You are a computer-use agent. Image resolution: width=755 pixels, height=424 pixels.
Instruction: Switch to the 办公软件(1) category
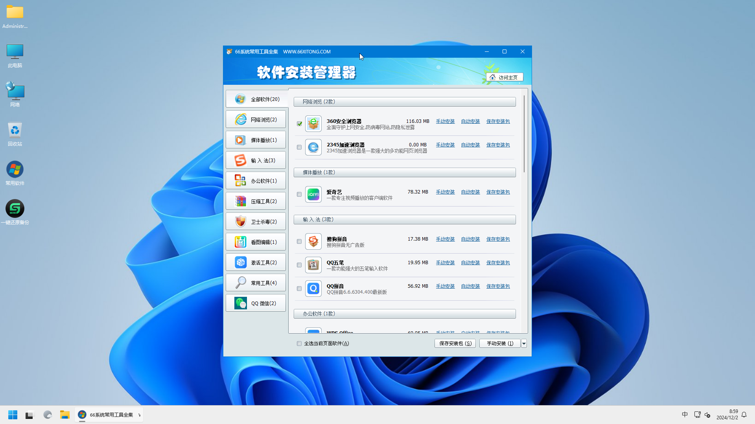tap(256, 181)
